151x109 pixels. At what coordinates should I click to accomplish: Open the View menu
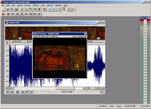point(13,5)
